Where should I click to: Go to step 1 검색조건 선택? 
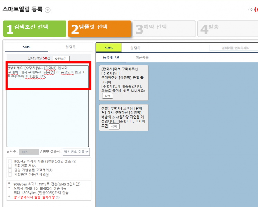(35, 29)
